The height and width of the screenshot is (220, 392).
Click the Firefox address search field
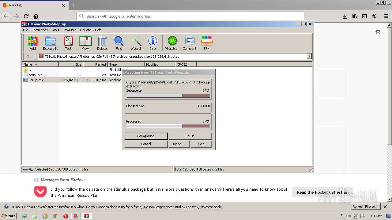190,16
